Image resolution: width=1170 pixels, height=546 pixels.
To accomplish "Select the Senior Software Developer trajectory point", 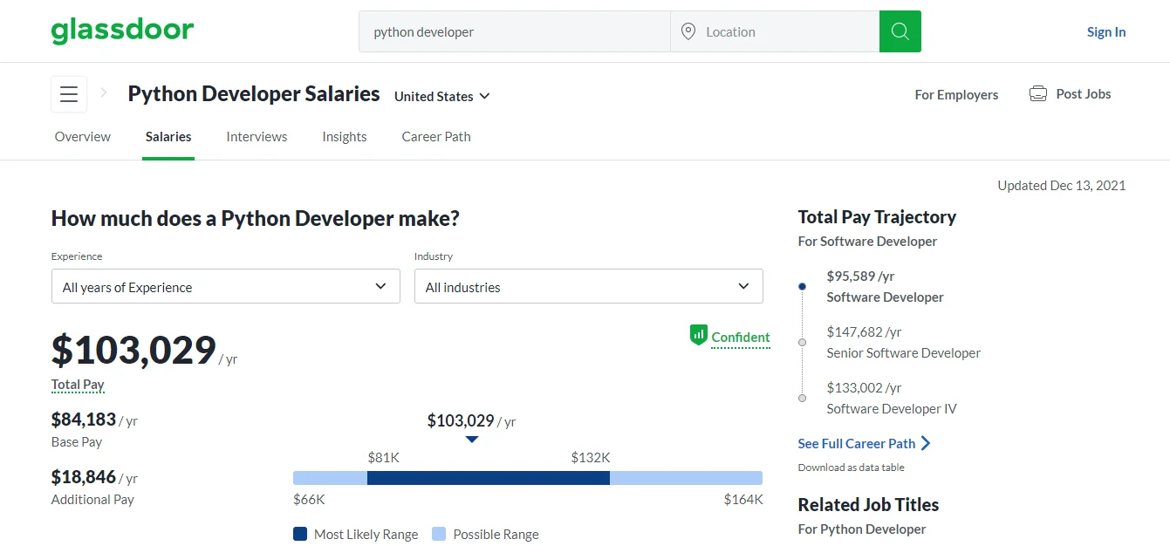I will point(802,342).
